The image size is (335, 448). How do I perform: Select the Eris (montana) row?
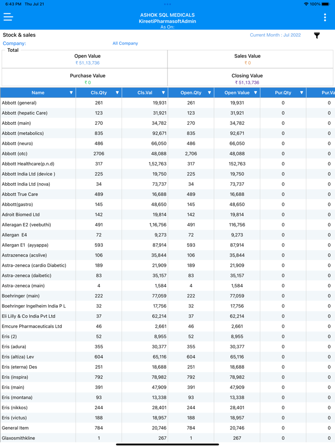point(167,398)
